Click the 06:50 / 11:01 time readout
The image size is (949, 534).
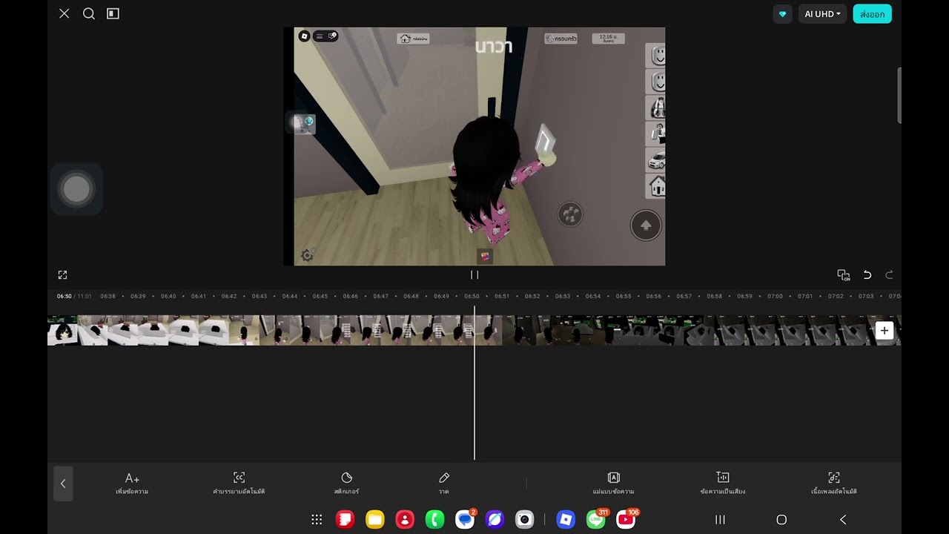(x=74, y=297)
